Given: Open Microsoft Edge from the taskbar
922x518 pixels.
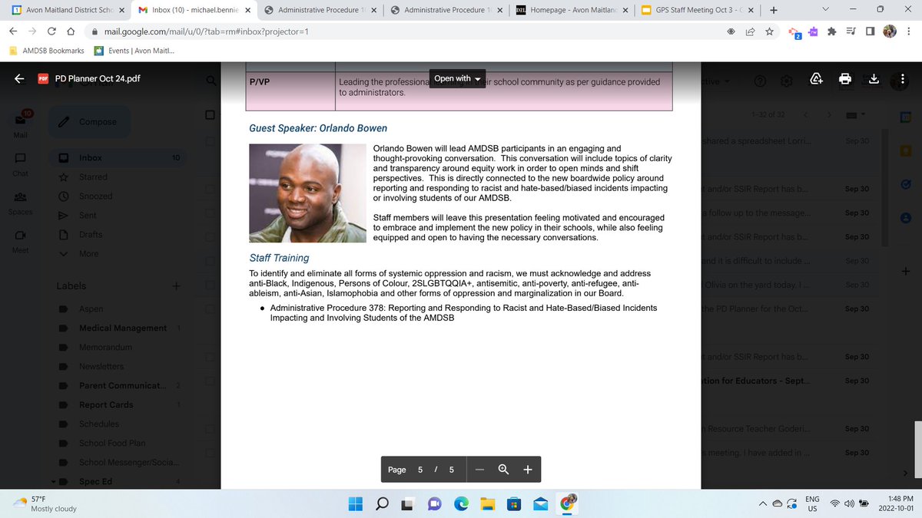Looking at the screenshot, I should click(x=461, y=503).
